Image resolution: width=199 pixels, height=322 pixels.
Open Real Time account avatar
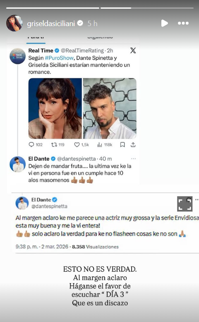(x=18, y=56)
